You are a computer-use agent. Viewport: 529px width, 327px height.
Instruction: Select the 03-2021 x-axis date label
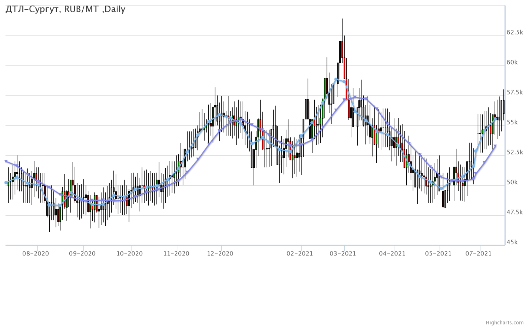(x=343, y=254)
